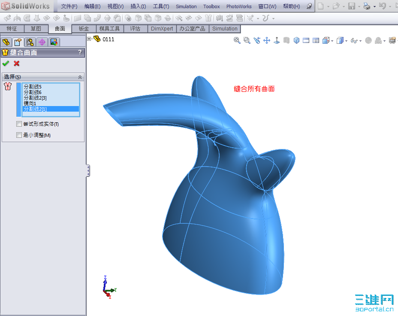Click the View Orientation cube icon
This screenshot has width=398, height=316.
(x=326, y=40)
